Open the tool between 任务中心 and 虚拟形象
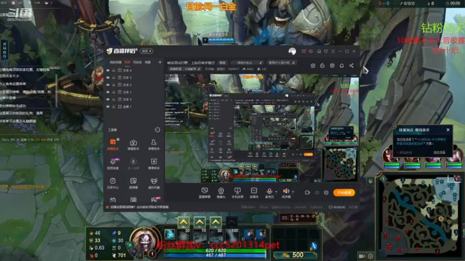This screenshot has height=261, width=465. [x=133, y=183]
